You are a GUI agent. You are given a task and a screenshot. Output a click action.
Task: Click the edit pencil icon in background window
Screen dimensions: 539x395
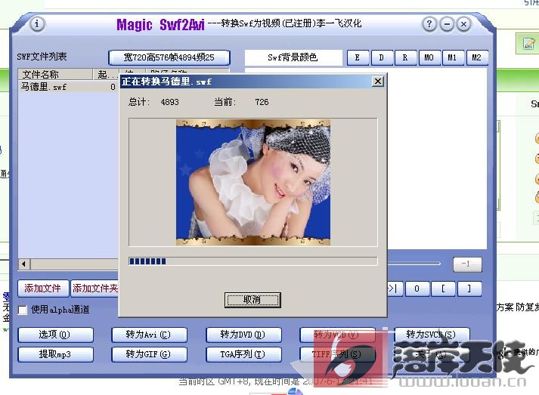point(528,44)
